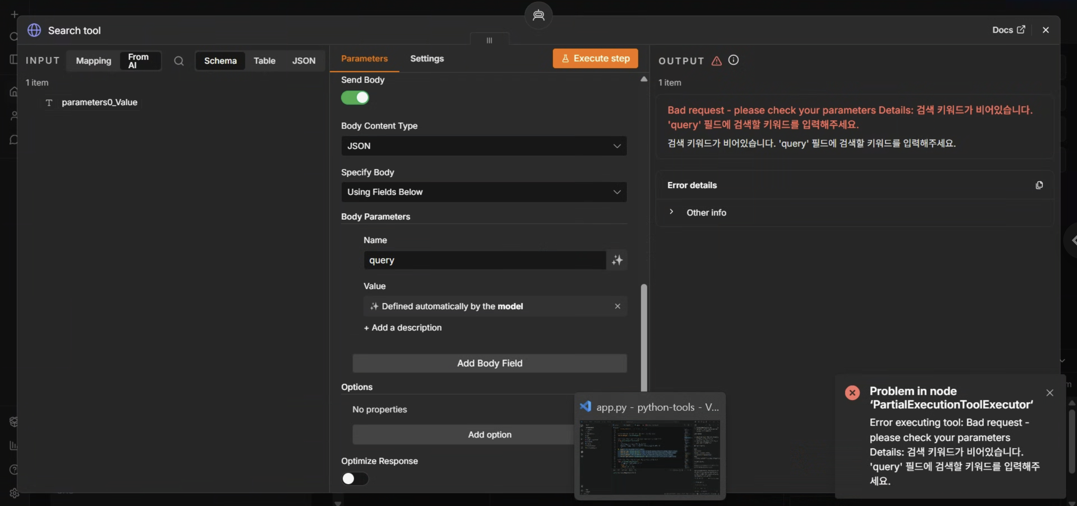1077x506 pixels.
Task: Click the parameters panel vertical scrollbar
Action: [x=644, y=337]
